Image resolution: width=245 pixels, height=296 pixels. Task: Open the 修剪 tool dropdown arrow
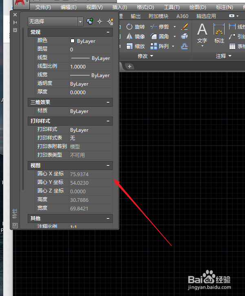(x=175, y=27)
